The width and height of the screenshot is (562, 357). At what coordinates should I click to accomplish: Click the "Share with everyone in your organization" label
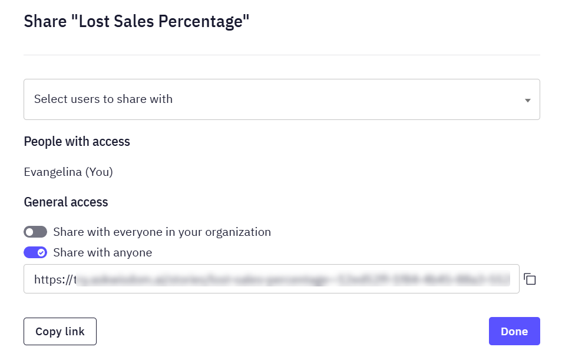tap(162, 232)
